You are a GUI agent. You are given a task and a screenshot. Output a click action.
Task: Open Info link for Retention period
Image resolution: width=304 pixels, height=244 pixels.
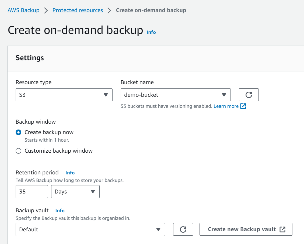(70, 173)
